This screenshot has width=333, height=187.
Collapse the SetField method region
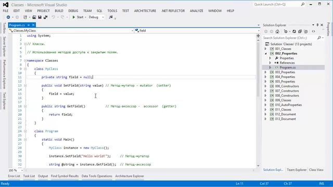pyautogui.click(x=25, y=85)
